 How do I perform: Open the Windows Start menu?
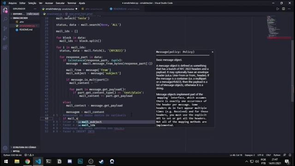tap(6, 161)
